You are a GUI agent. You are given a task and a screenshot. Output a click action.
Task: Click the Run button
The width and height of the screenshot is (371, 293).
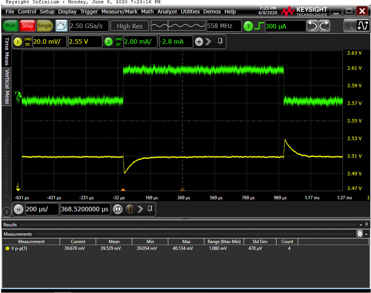11,25
